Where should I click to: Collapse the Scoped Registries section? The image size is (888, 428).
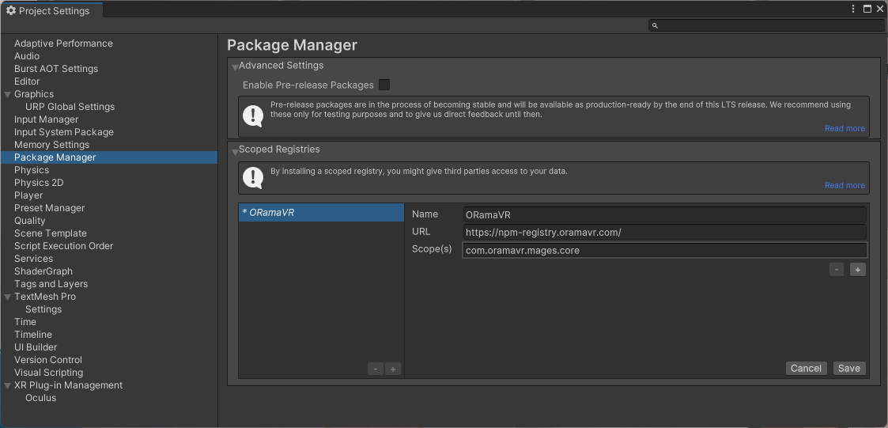pos(235,150)
